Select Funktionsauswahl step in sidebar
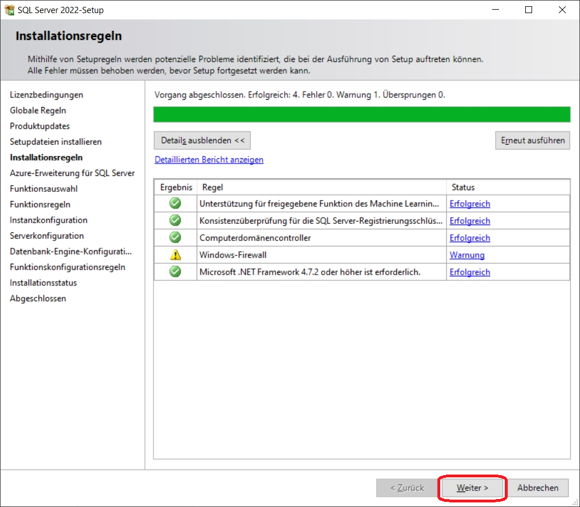The height and width of the screenshot is (507, 580). [44, 189]
